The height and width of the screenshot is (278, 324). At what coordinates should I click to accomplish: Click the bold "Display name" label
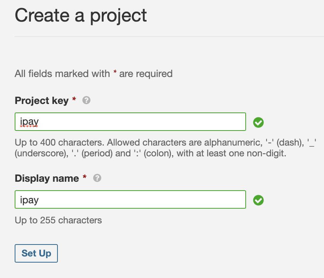(x=47, y=179)
